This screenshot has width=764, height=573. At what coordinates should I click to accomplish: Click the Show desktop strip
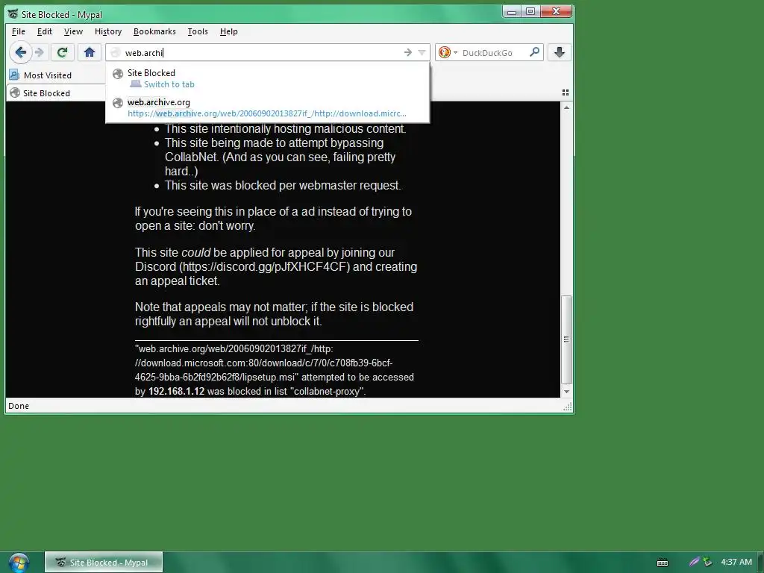pyautogui.click(x=760, y=563)
